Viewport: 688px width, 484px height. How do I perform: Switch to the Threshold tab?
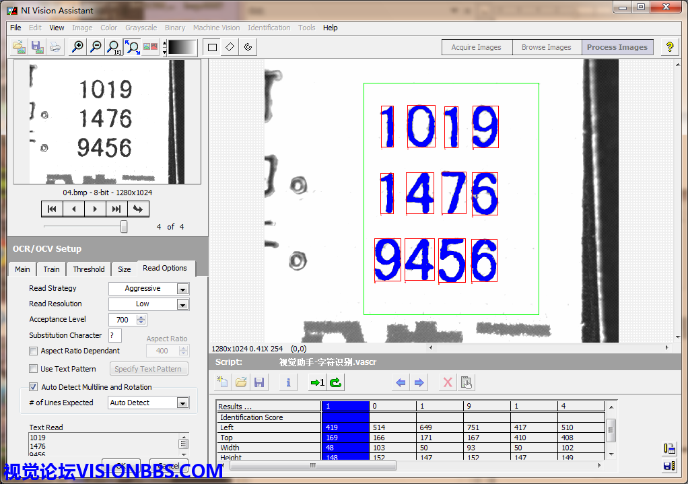coord(89,269)
